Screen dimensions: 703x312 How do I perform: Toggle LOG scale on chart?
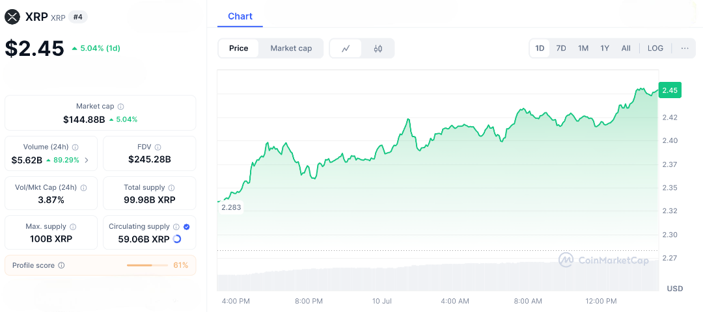tap(655, 48)
